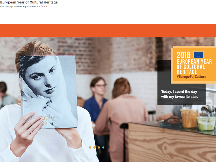Click the orange navigation bar
Screen dimensions: 216x162
[x=108, y=30]
